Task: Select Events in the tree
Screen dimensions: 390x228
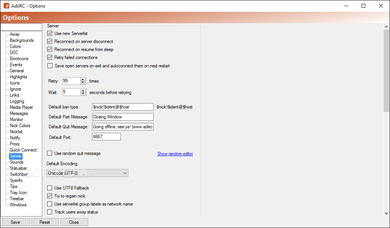Action: [16, 65]
